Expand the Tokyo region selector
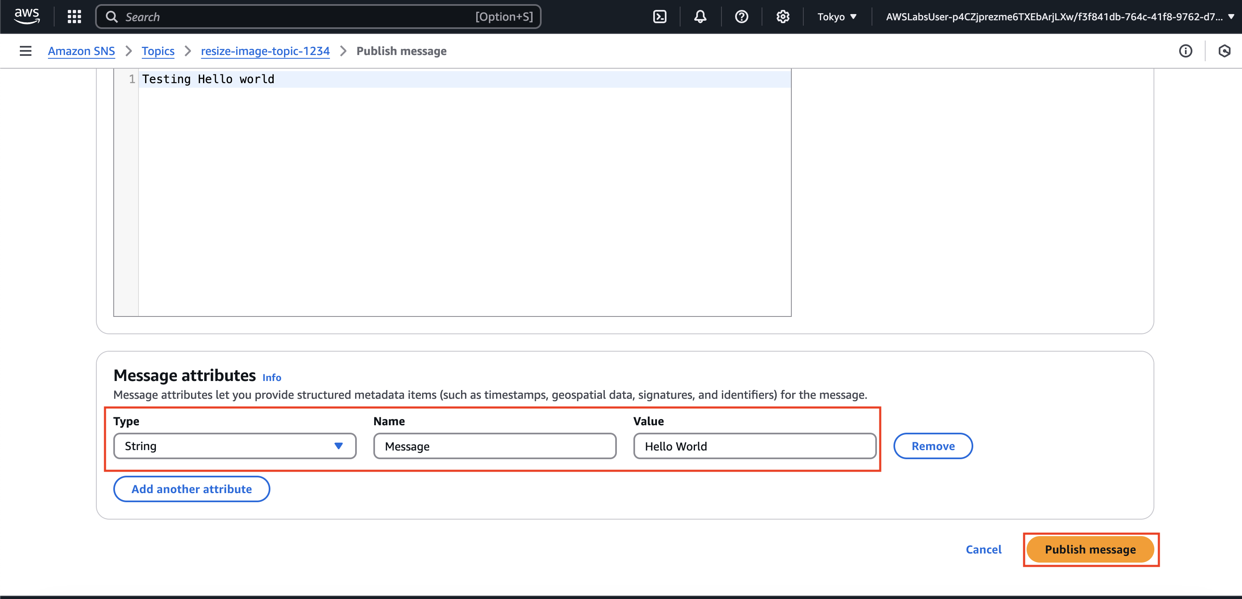The width and height of the screenshot is (1242, 599). 837,17
